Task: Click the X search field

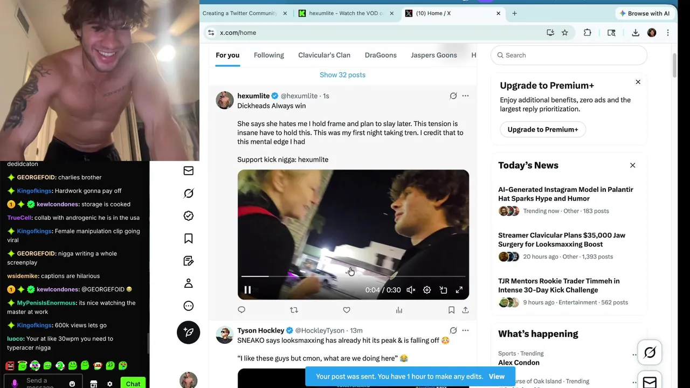Action: coord(569,55)
